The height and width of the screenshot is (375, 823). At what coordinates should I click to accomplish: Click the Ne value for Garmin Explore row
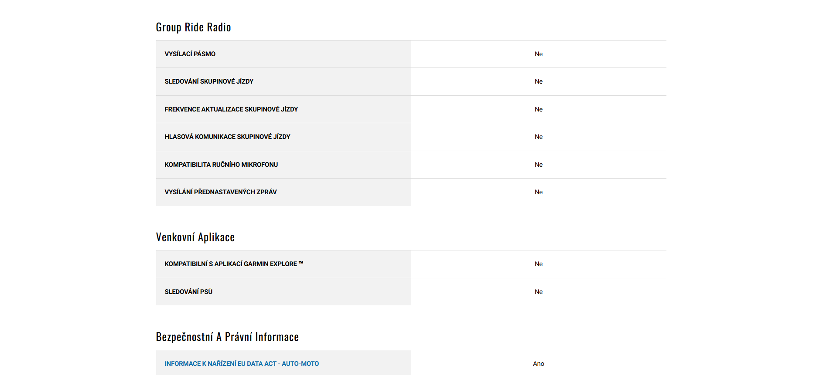[x=539, y=264]
